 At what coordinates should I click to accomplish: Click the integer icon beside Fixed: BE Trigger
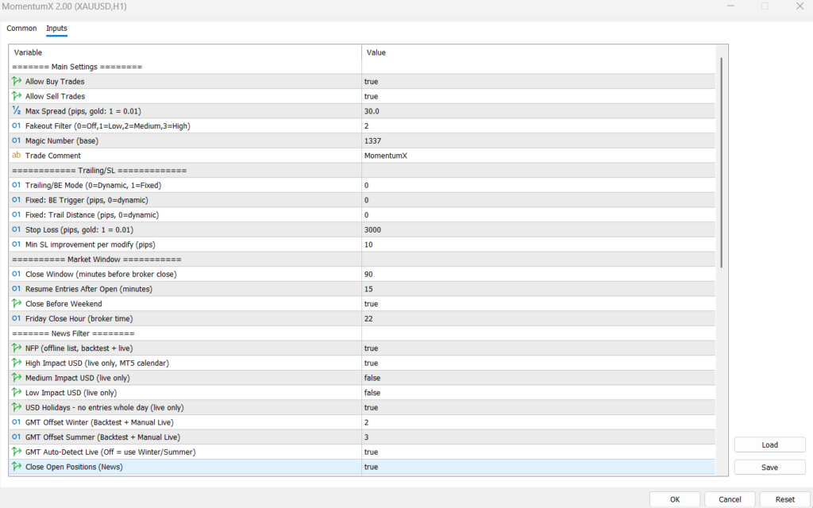[x=17, y=200]
